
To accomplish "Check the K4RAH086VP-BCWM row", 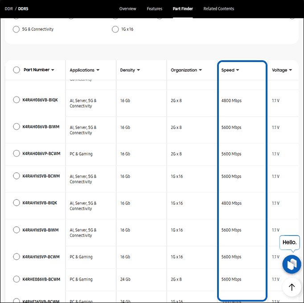I will tap(16, 154).
